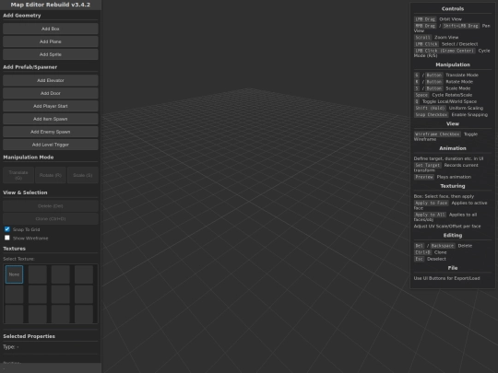Click the Texturing heading in help panel
498x373 pixels.
pyautogui.click(x=453, y=186)
